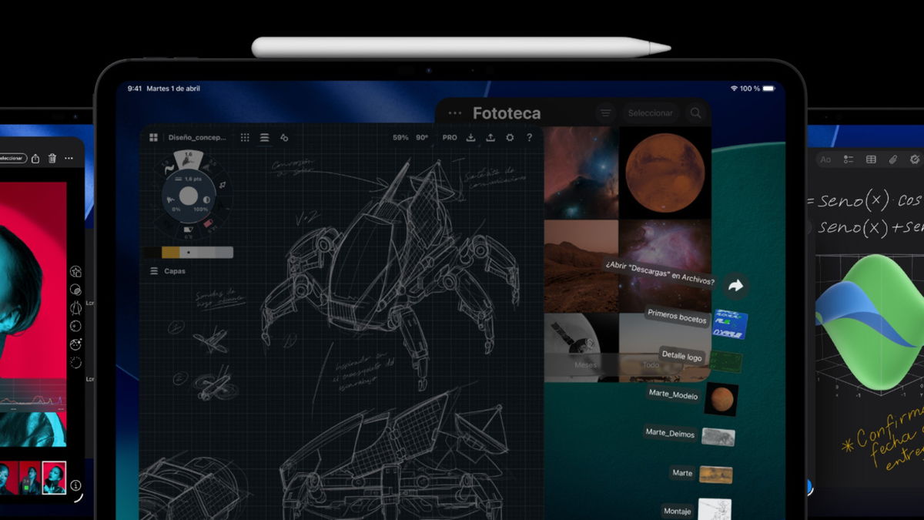
Task: Select the yellow swatch in the color palette
Action: [170, 251]
